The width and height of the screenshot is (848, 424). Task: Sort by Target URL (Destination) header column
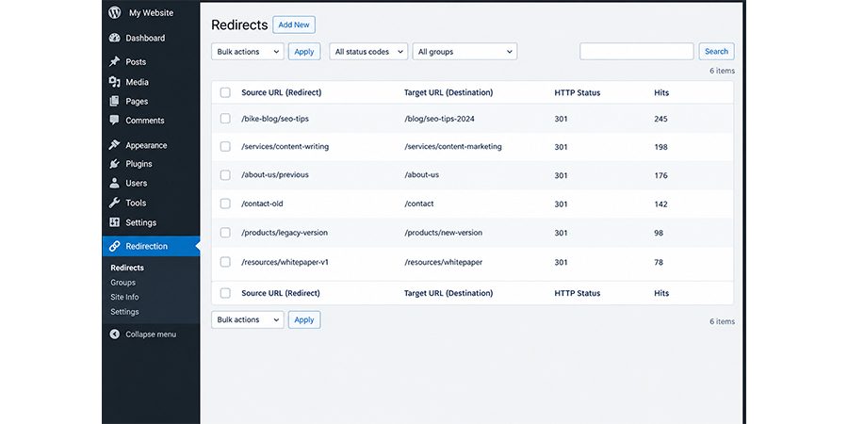(448, 92)
